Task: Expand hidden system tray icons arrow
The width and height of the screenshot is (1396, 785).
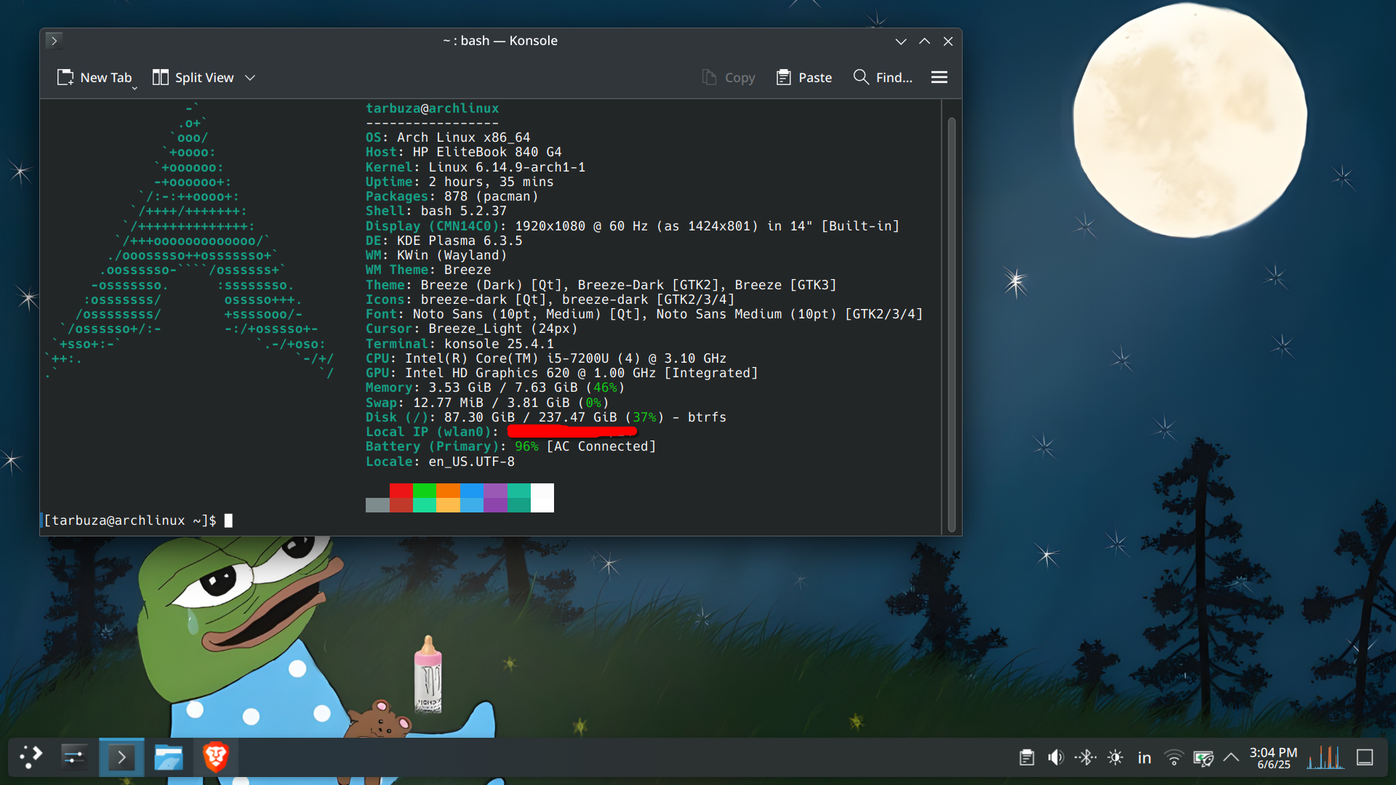Action: (1231, 757)
